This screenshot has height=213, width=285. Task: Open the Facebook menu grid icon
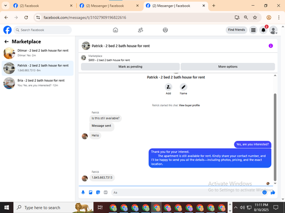[253, 30]
